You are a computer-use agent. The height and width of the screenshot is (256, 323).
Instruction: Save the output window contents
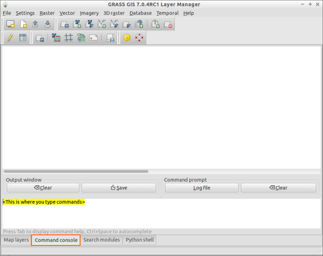pos(119,188)
